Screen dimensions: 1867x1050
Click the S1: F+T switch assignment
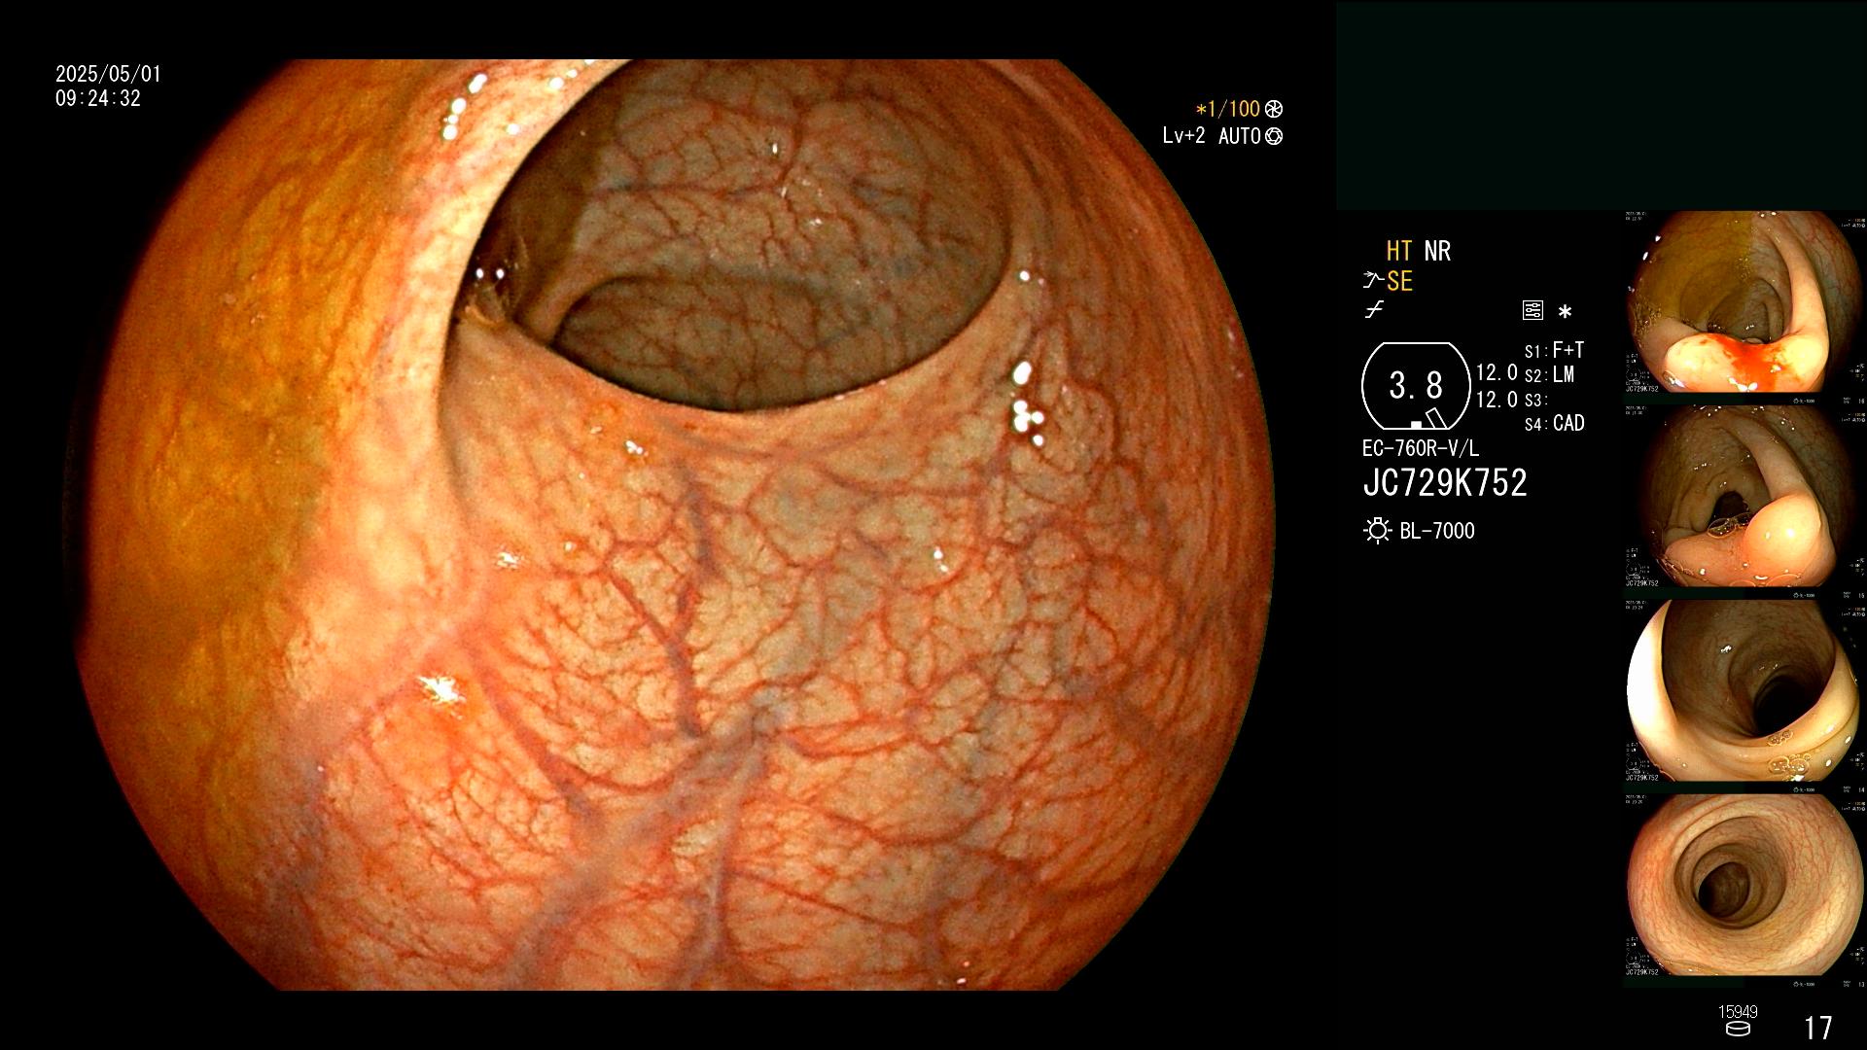click(x=1554, y=351)
